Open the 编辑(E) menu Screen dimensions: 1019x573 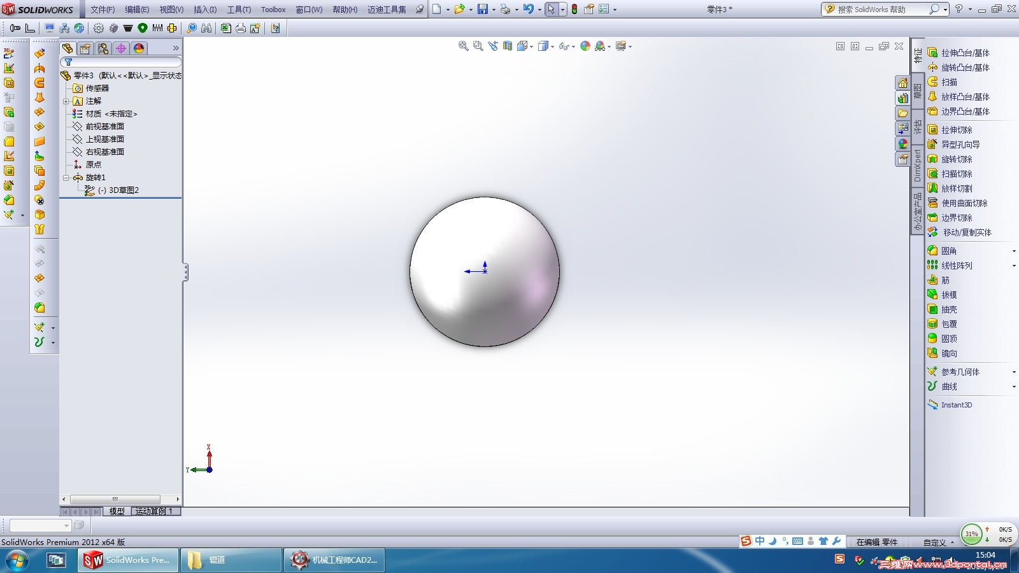(x=137, y=10)
